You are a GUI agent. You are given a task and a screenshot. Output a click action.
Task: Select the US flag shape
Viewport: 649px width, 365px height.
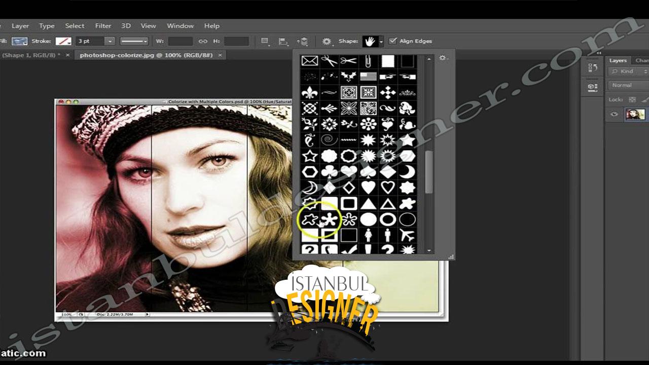coord(369,77)
